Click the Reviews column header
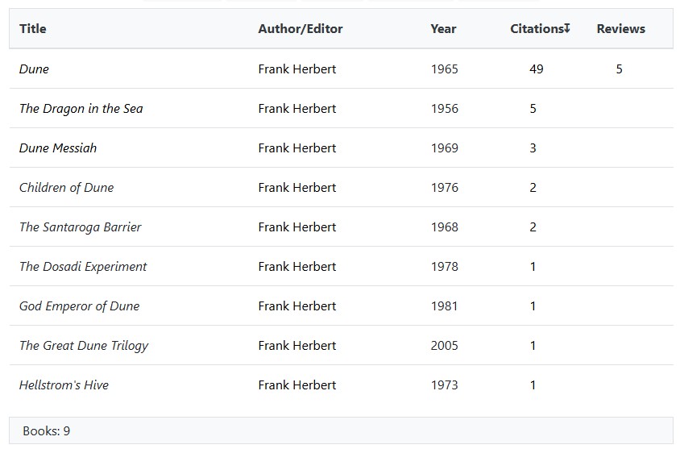The width and height of the screenshot is (680, 449). (x=620, y=29)
